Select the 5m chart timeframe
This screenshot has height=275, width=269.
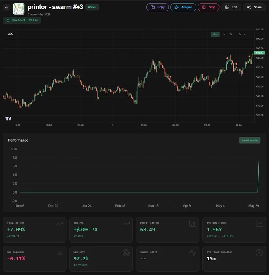[x=215, y=34]
